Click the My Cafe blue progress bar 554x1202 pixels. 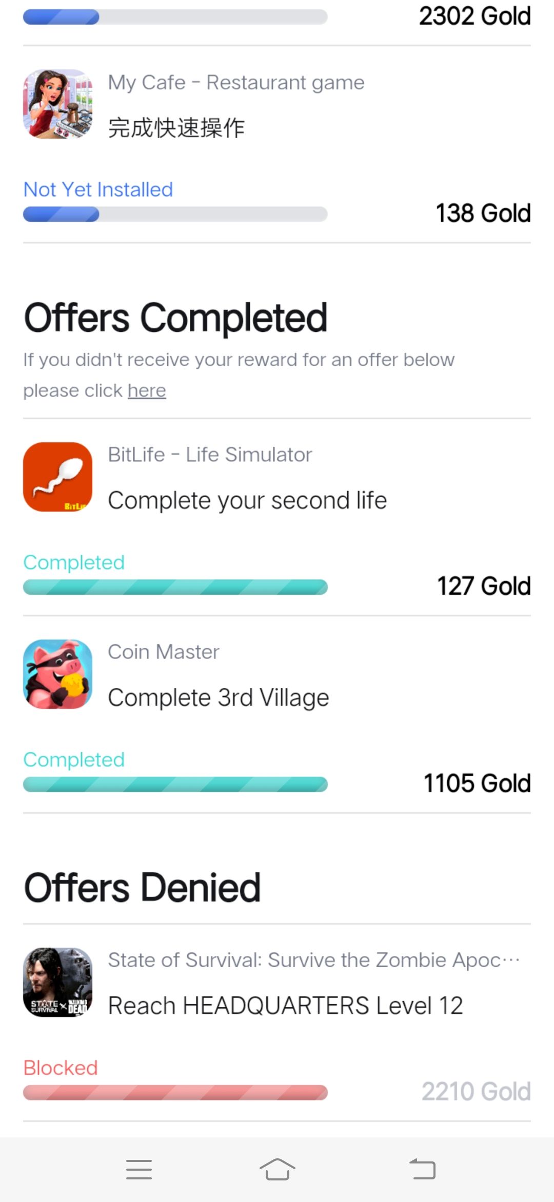click(x=175, y=214)
